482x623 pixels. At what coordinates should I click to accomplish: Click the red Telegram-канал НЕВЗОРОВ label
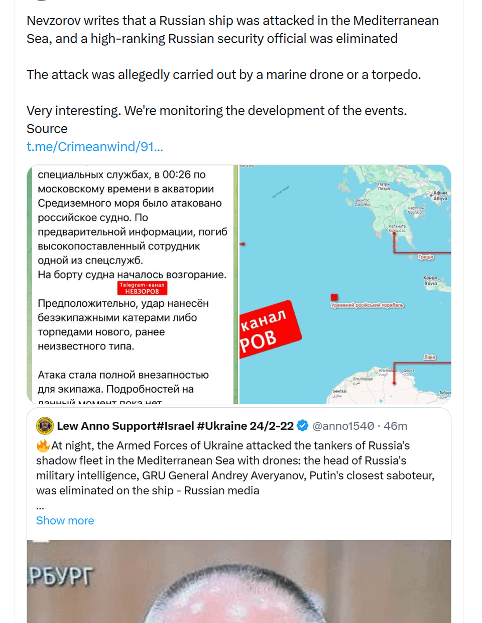142,288
